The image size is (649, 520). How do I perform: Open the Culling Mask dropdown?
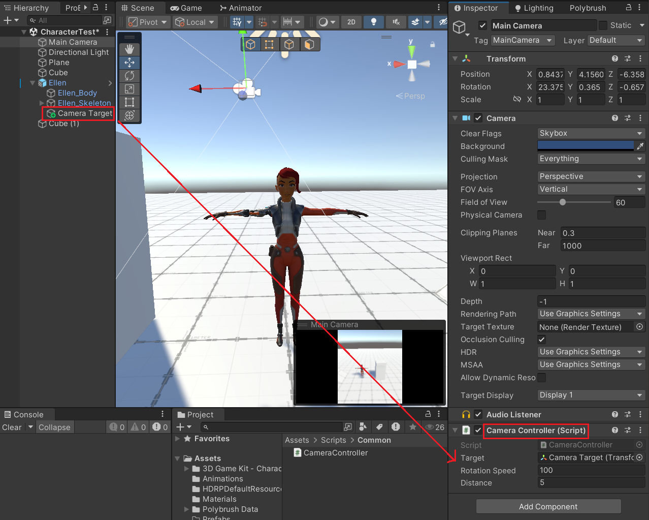click(x=591, y=159)
